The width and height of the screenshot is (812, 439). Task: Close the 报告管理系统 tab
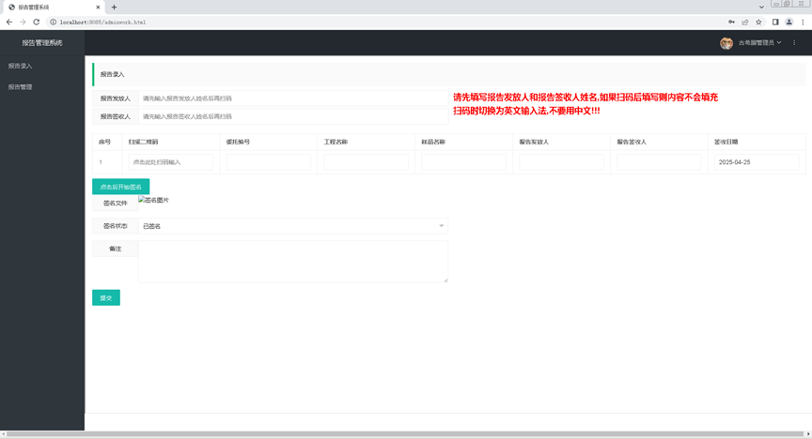point(98,8)
